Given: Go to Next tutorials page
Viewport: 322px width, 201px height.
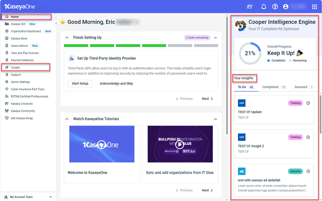Looking at the screenshot, I should point(207,190).
